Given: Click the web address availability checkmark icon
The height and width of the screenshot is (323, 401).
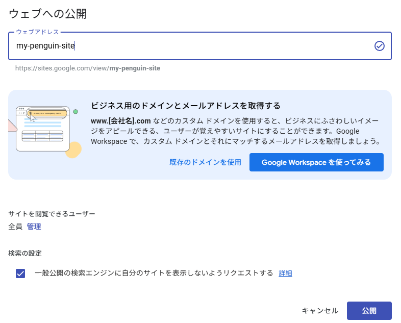Looking at the screenshot, I should pos(379,46).
